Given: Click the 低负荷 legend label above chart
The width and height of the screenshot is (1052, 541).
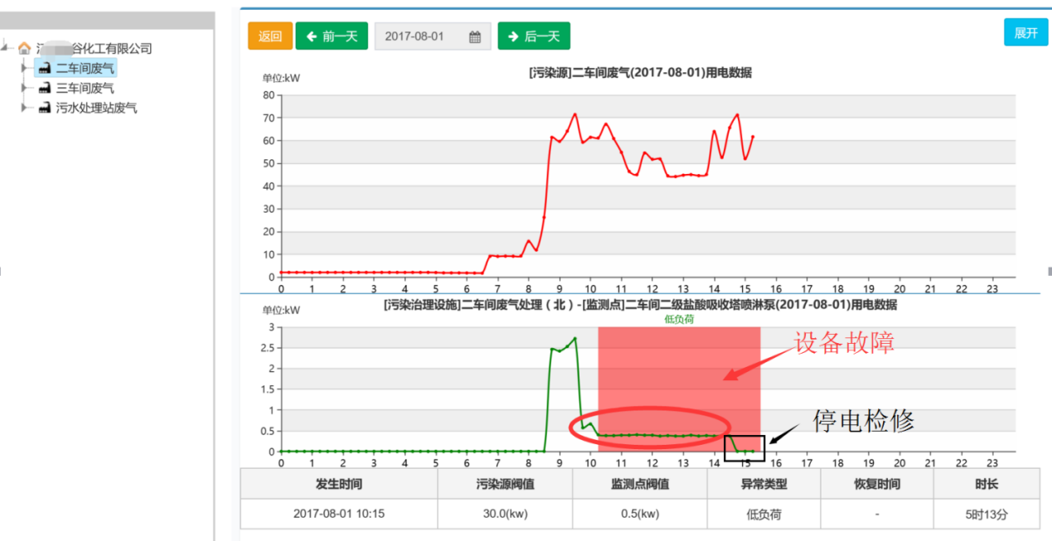Looking at the screenshot, I should [677, 319].
